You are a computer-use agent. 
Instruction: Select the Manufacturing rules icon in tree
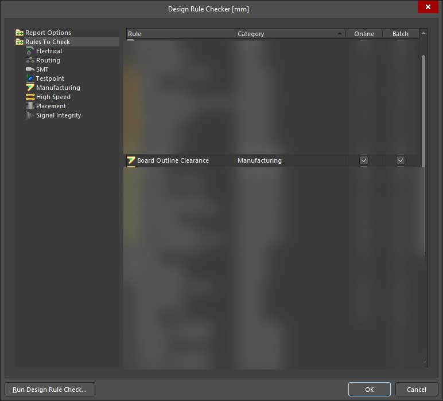[30, 88]
